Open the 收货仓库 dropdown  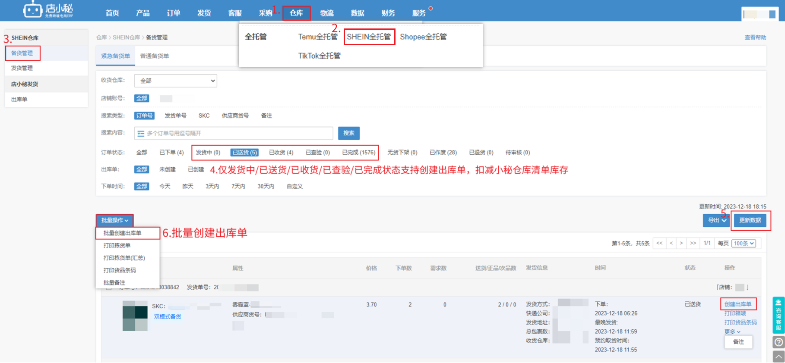[x=175, y=81]
